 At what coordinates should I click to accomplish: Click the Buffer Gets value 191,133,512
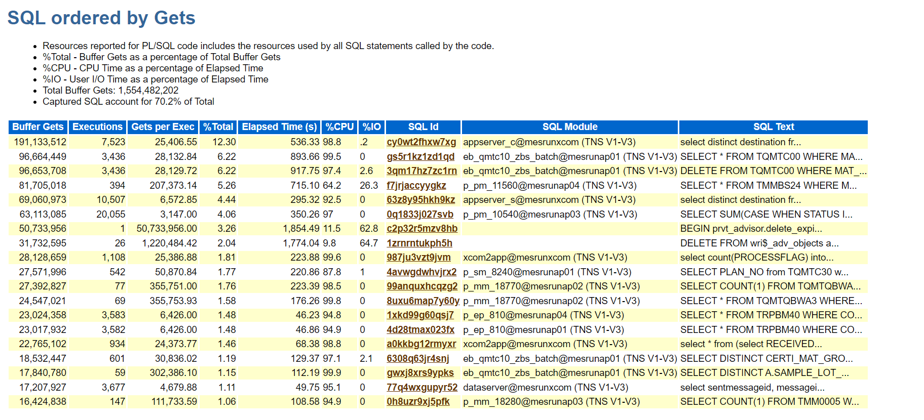pyautogui.click(x=40, y=142)
